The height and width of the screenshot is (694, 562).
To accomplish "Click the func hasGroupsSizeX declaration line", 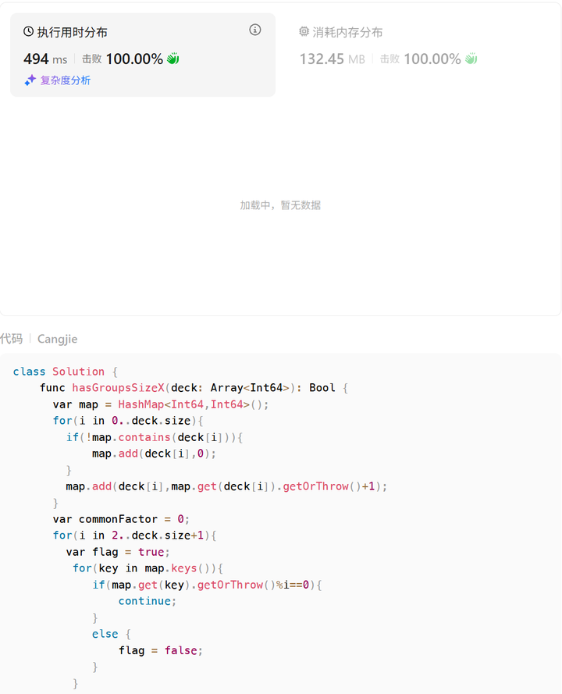I will pos(194,388).
